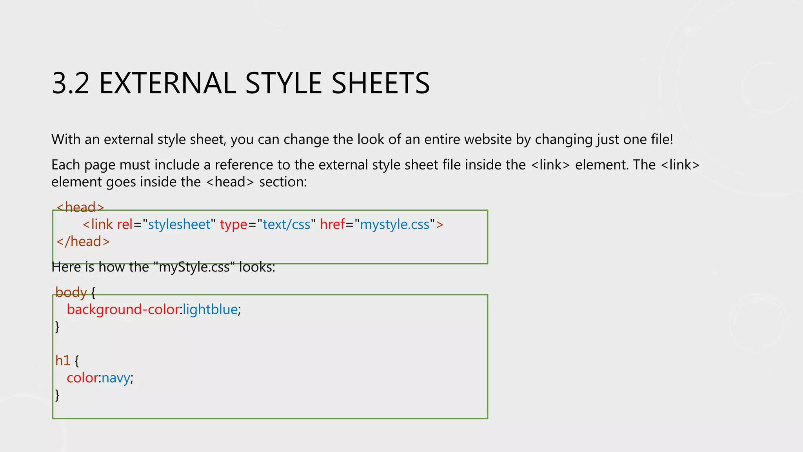
Task: Click the <link rel="stylesheet"> code line
Action: pyautogui.click(x=263, y=224)
